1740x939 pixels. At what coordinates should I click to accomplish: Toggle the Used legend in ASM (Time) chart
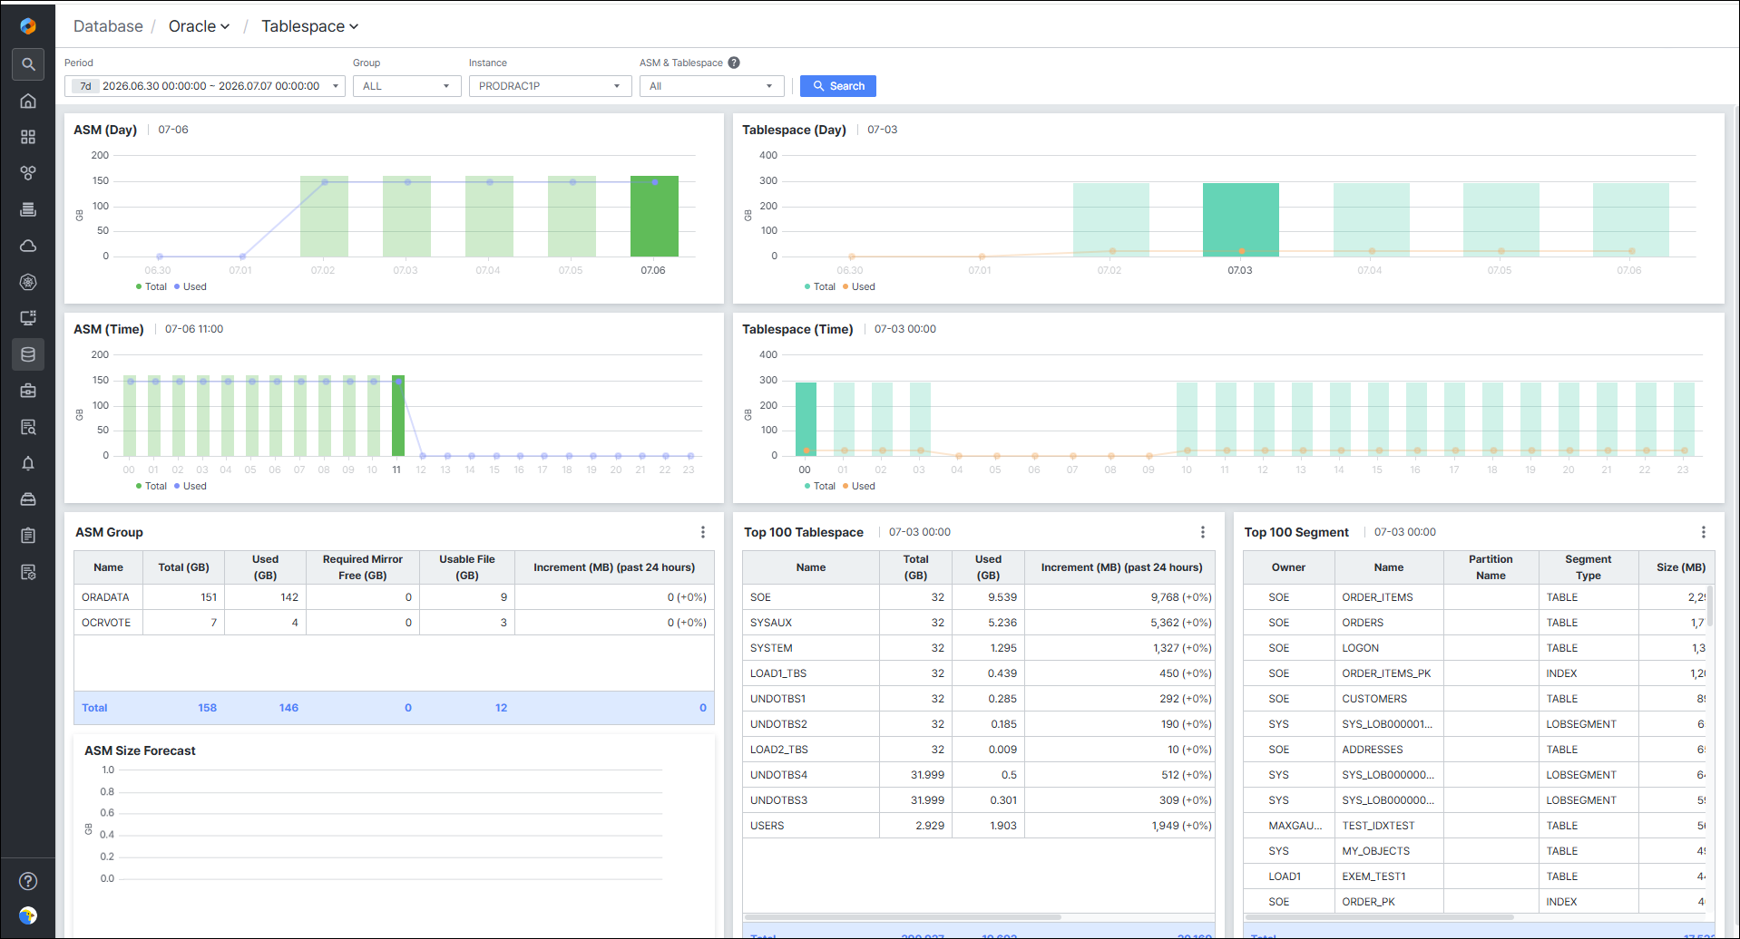click(190, 486)
